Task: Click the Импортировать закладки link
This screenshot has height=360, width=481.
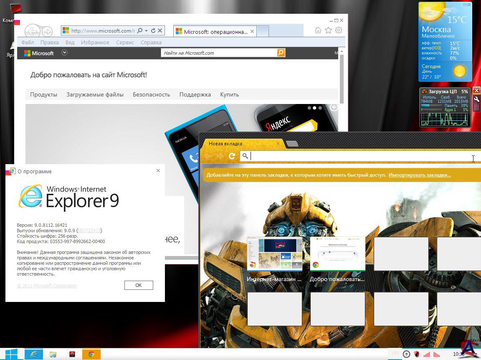Action: pyautogui.click(x=419, y=175)
